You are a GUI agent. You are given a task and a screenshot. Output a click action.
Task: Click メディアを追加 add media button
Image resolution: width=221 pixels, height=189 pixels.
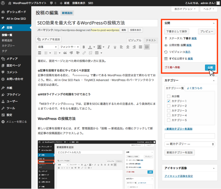(x=48, y=39)
